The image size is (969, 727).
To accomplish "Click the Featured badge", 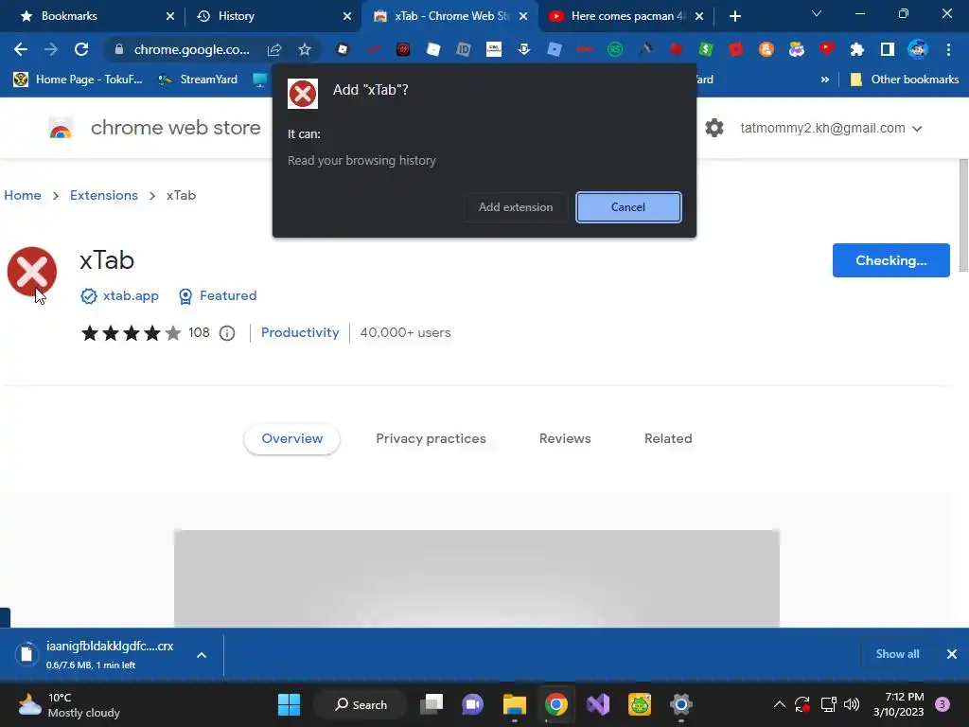I will pos(218,296).
